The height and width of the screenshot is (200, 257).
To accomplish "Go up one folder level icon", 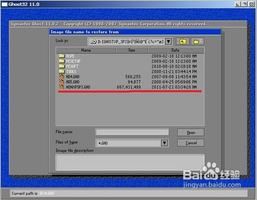I will pyautogui.click(x=183, y=42).
